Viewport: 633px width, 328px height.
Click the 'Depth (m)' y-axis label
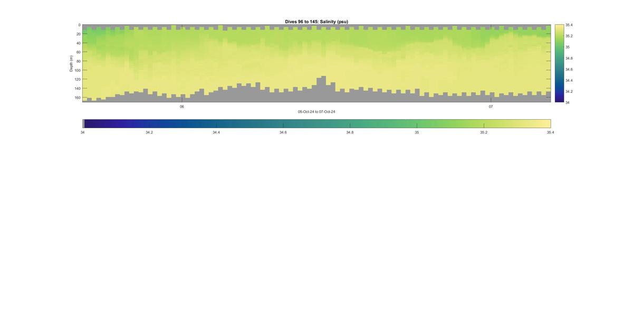click(71, 63)
